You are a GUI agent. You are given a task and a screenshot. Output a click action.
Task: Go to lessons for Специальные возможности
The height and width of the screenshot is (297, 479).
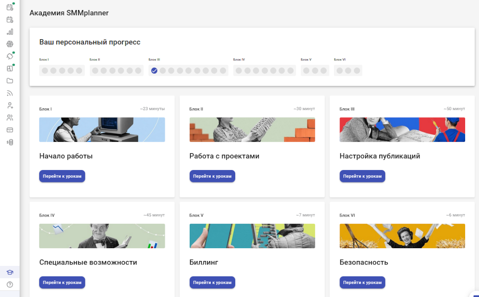pyautogui.click(x=62, y=282)
